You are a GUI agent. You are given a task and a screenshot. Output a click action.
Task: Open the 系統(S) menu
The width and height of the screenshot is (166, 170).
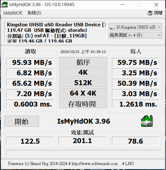34,13
